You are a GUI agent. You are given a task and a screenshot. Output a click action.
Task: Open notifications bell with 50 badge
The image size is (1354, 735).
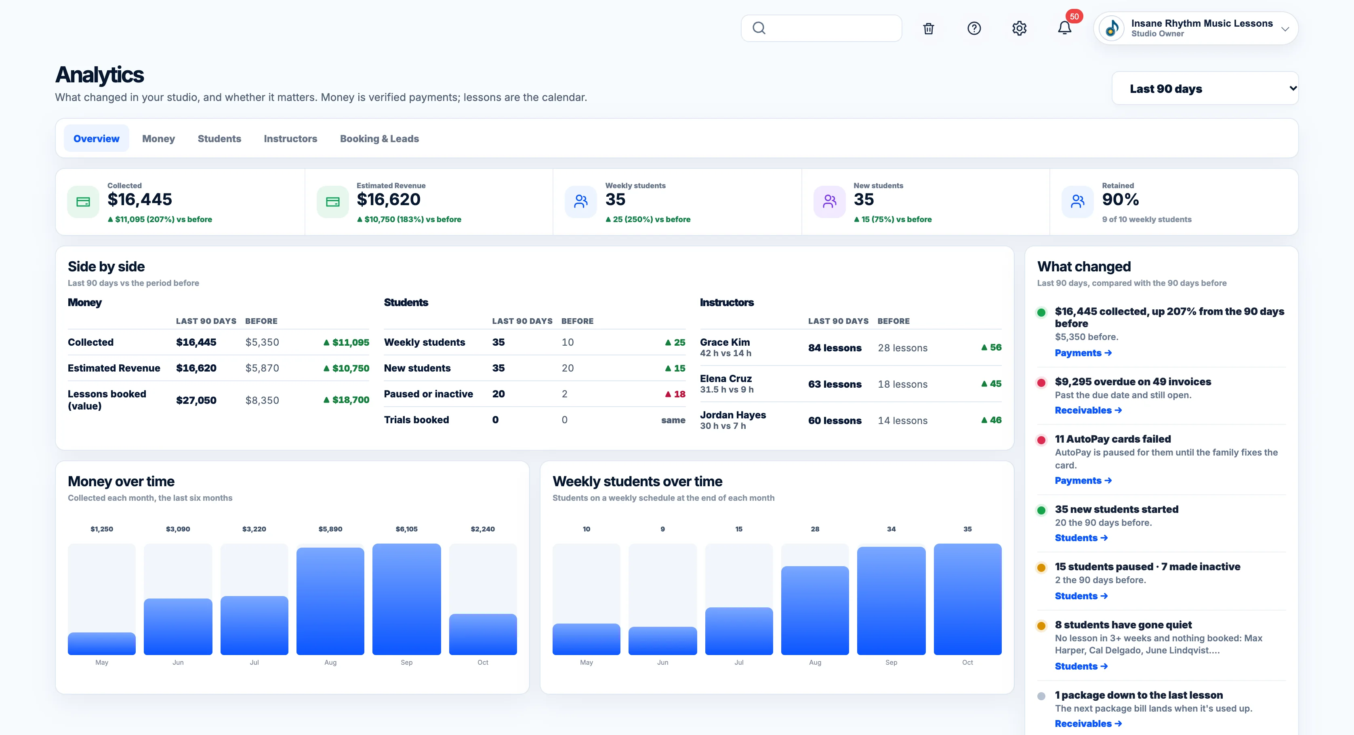coord(1064,28)
